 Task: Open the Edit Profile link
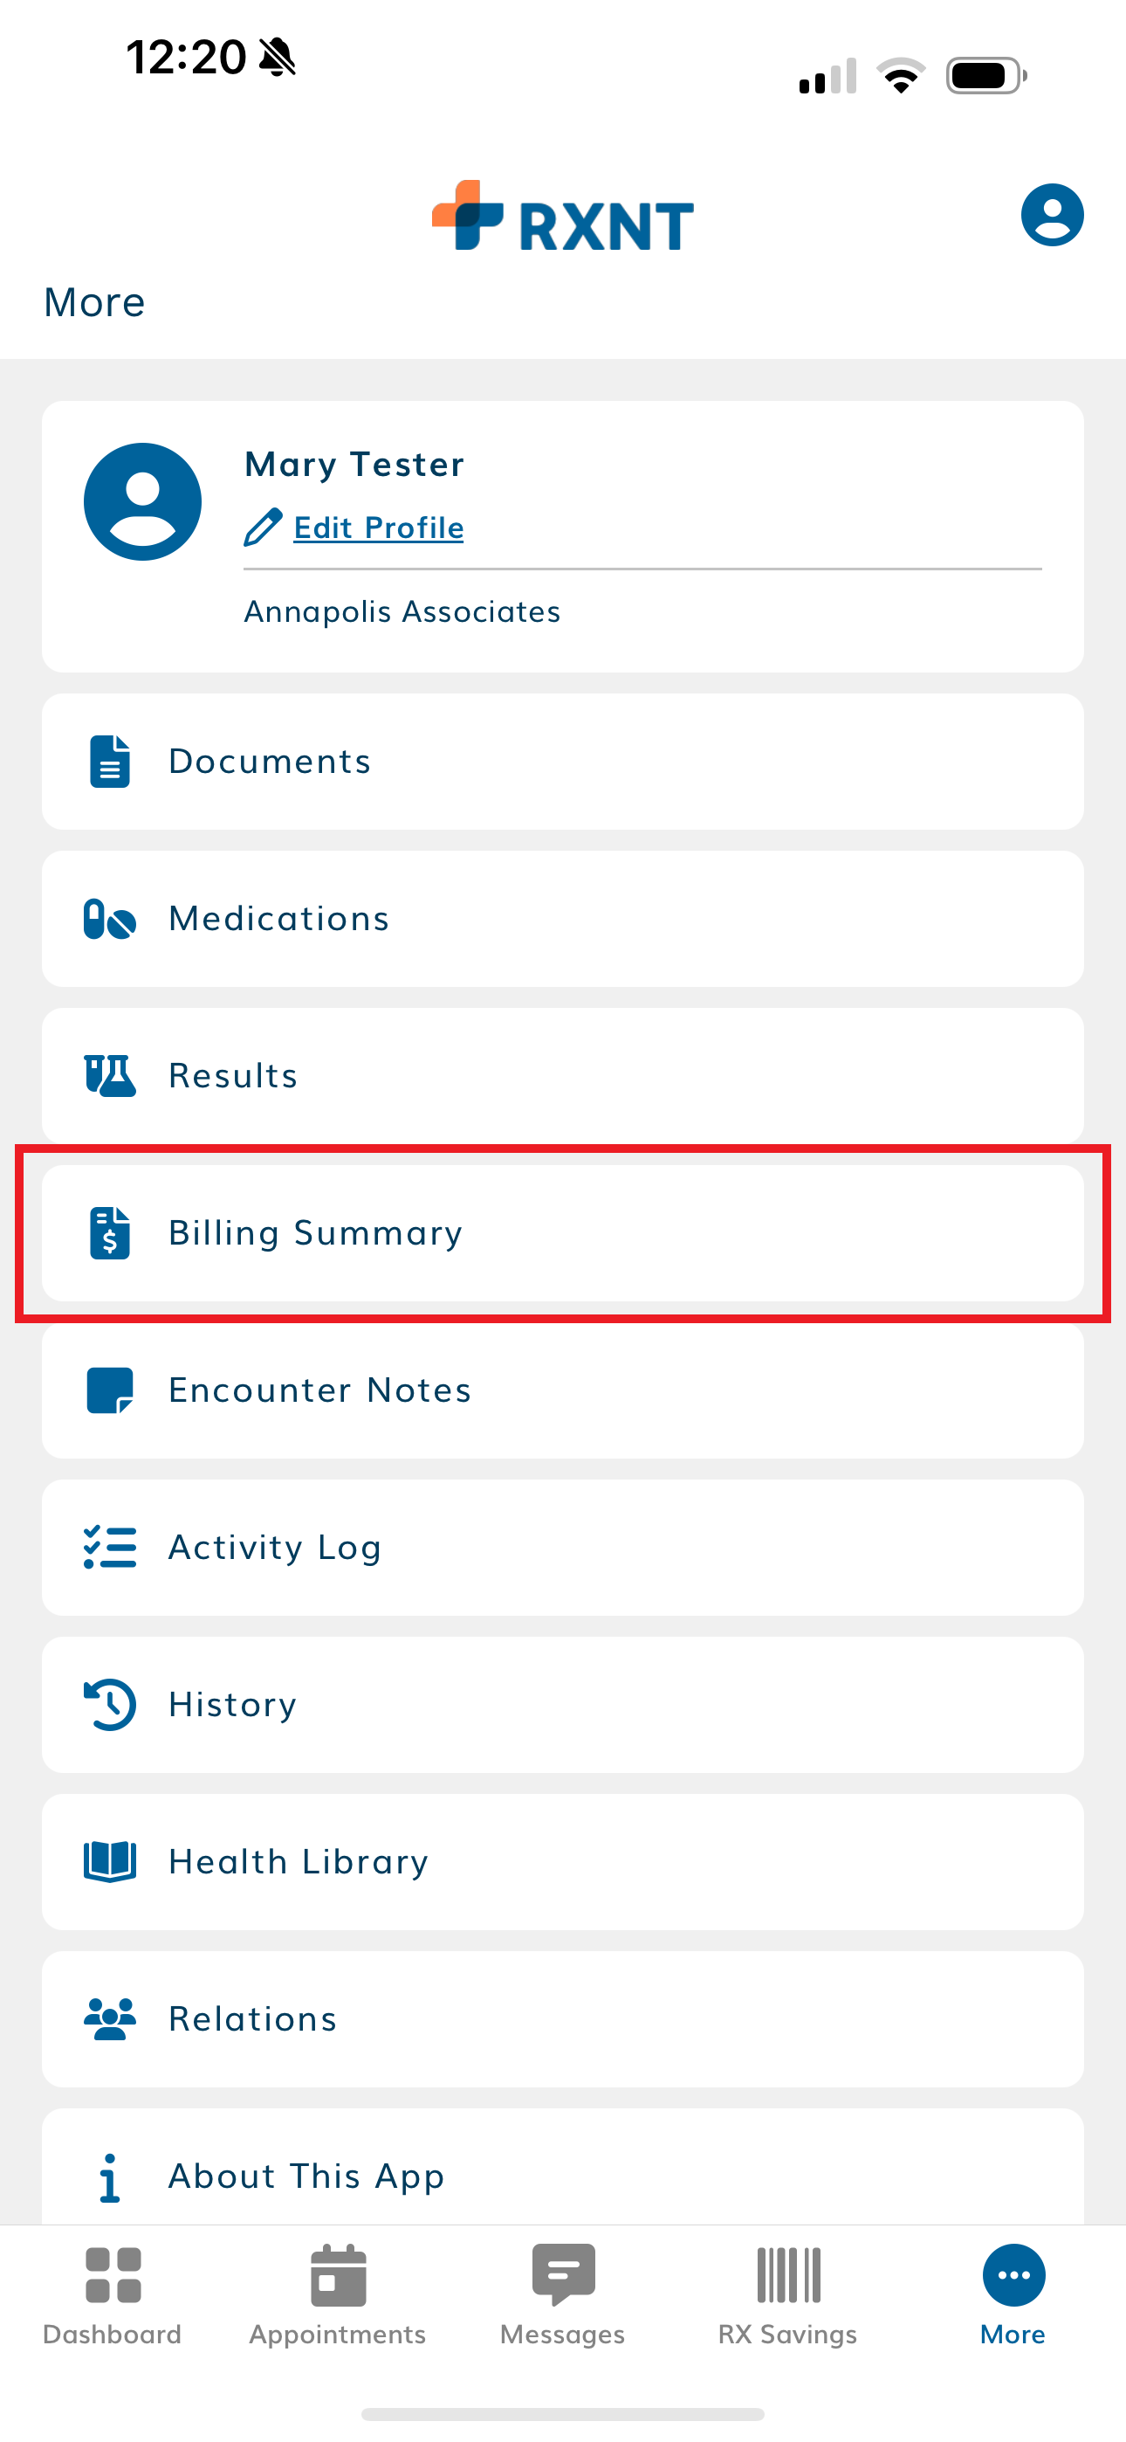[378, 527]
